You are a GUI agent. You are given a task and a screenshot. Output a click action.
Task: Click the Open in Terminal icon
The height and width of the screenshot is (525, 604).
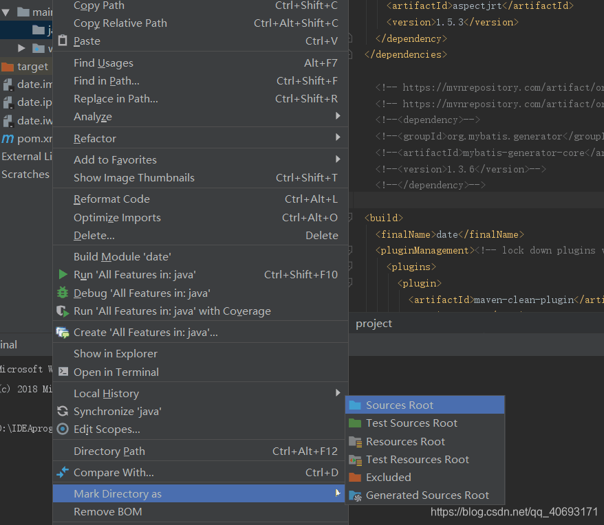(x=63, y=372)
